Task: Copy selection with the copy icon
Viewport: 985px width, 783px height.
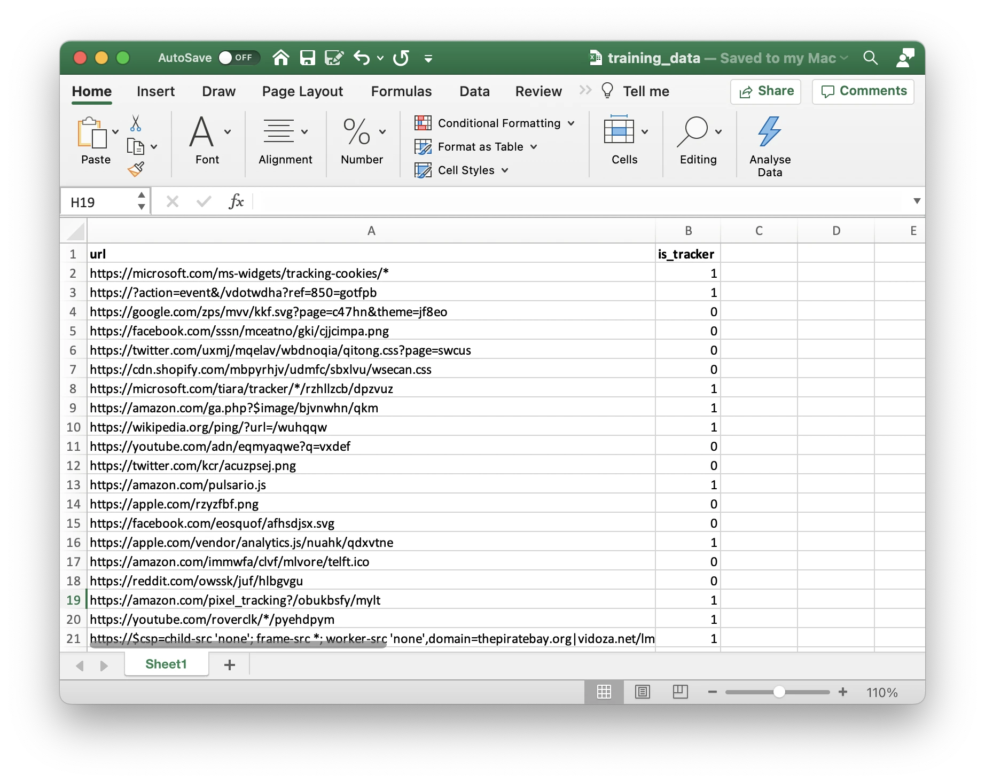Action: point(136,146)
